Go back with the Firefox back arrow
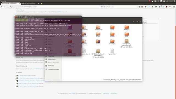 [2, 7]
